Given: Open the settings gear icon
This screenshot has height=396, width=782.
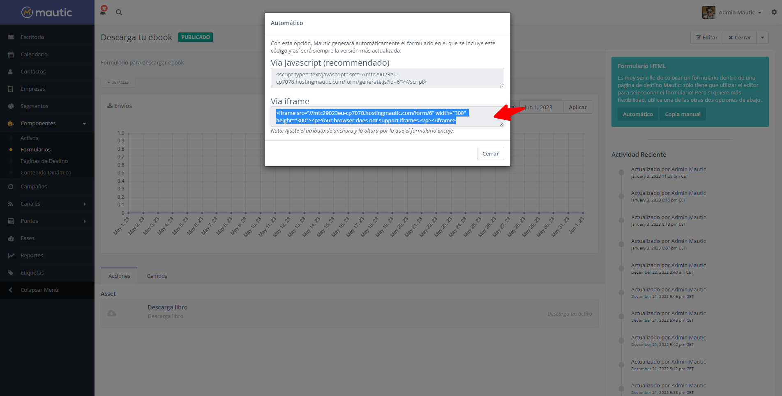Looking at the screenshot, I should [774, 12].
